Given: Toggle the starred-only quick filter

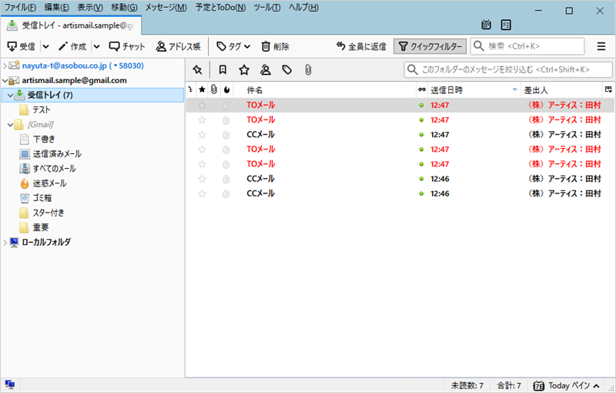Looking at the screenshot, I should click(x=244, y=70).
